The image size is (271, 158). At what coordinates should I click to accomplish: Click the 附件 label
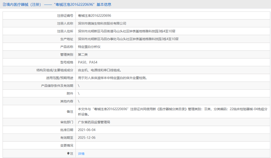pos(70,93)
